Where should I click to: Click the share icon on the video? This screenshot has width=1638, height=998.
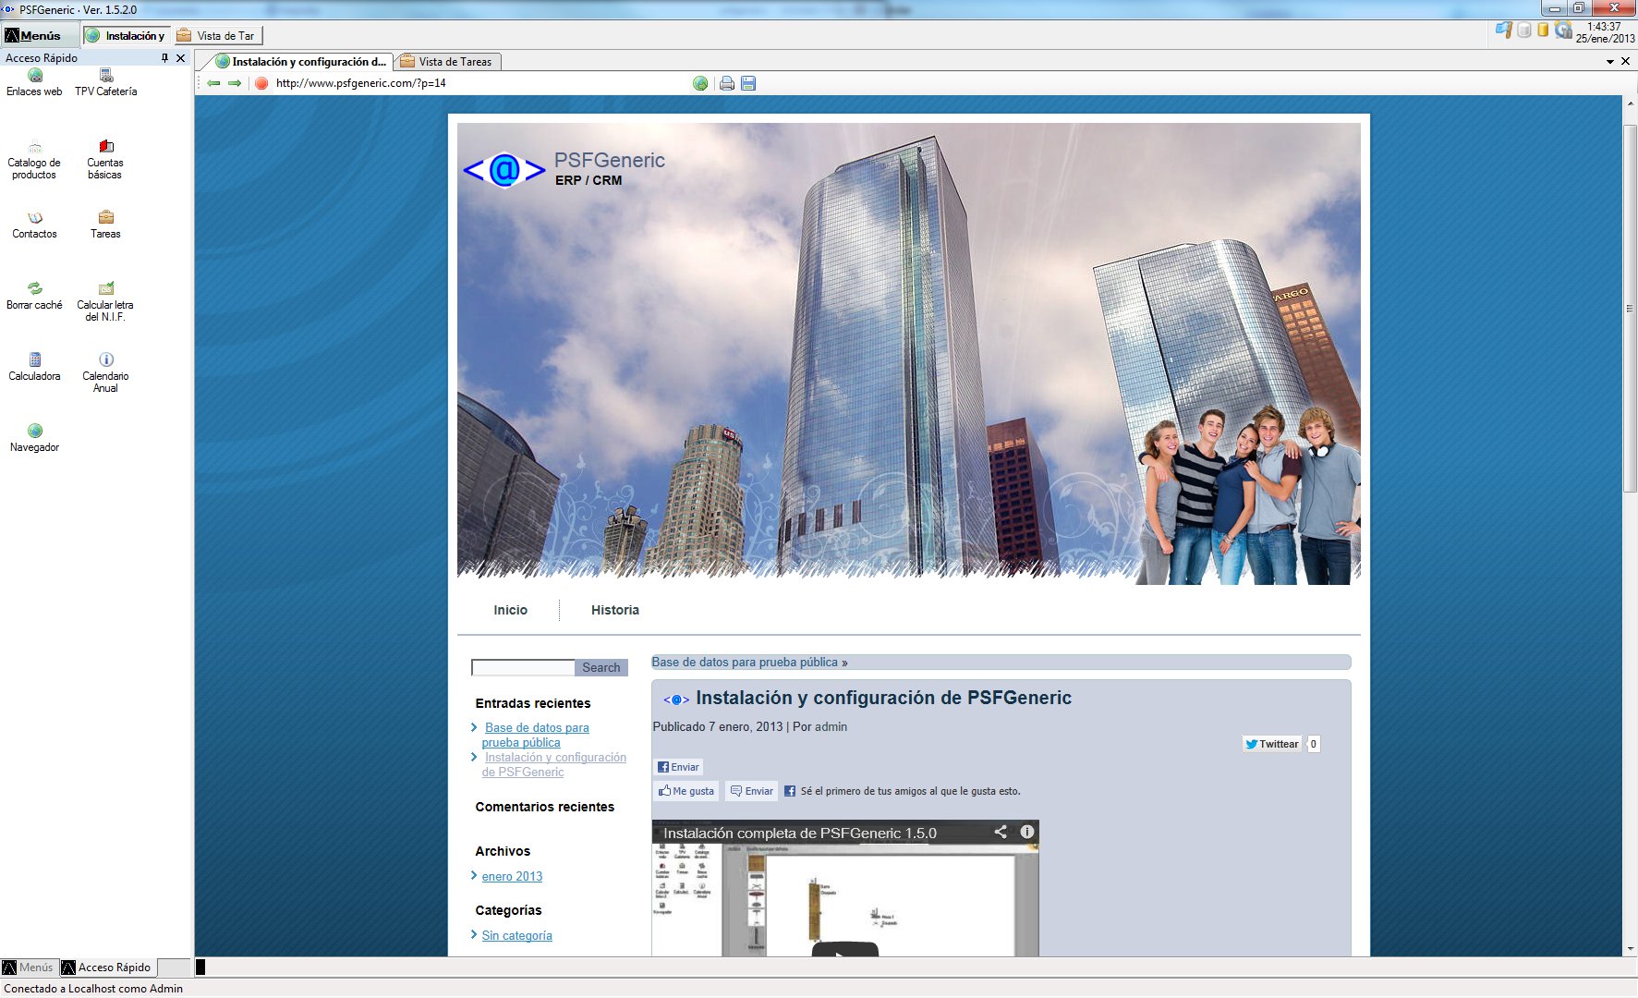tap(1001, 832)
